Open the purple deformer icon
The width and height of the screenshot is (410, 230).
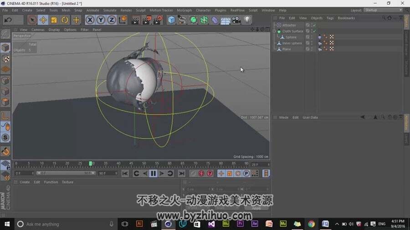tap(215, 20)
